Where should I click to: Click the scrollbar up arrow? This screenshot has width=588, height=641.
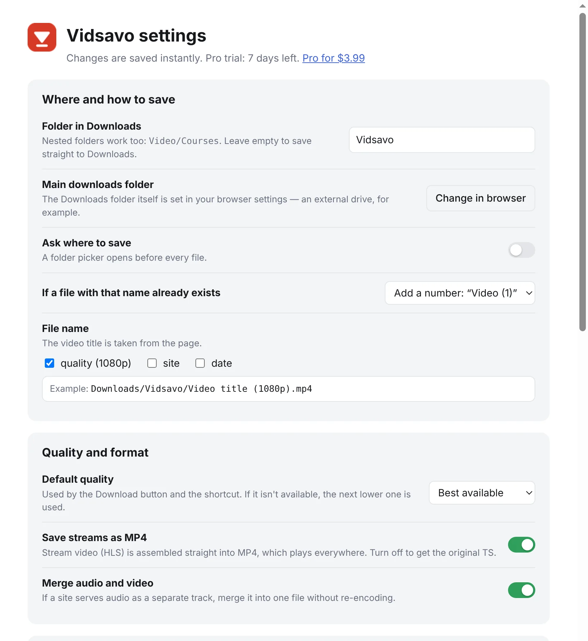coord(583,6)
